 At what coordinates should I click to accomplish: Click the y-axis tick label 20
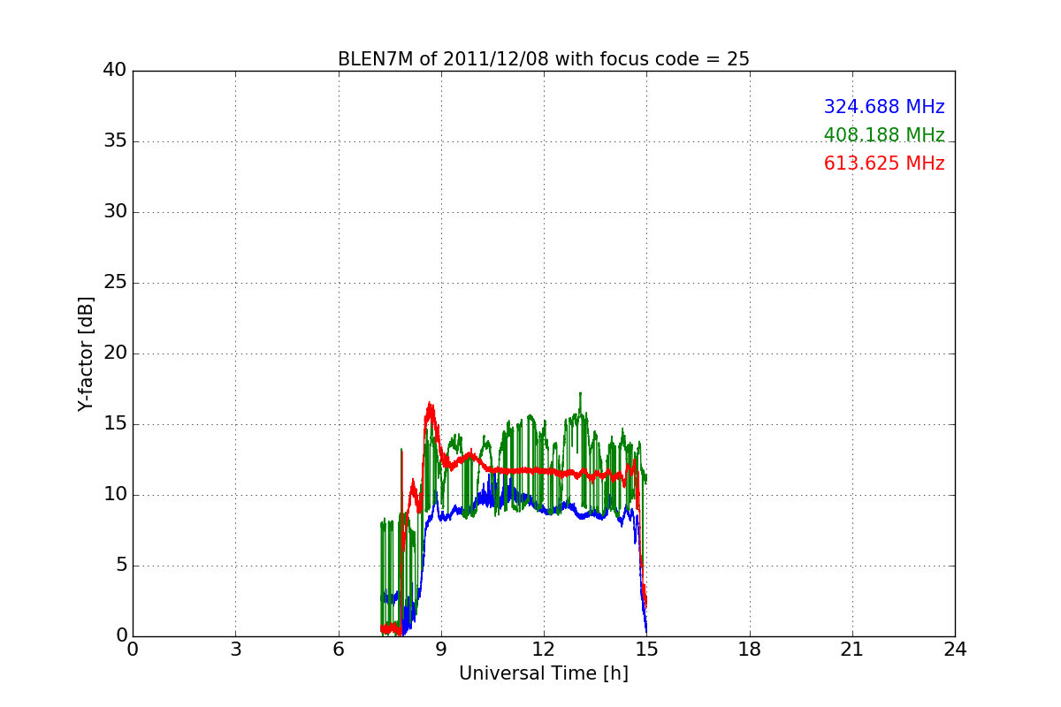tap(114, 353)
